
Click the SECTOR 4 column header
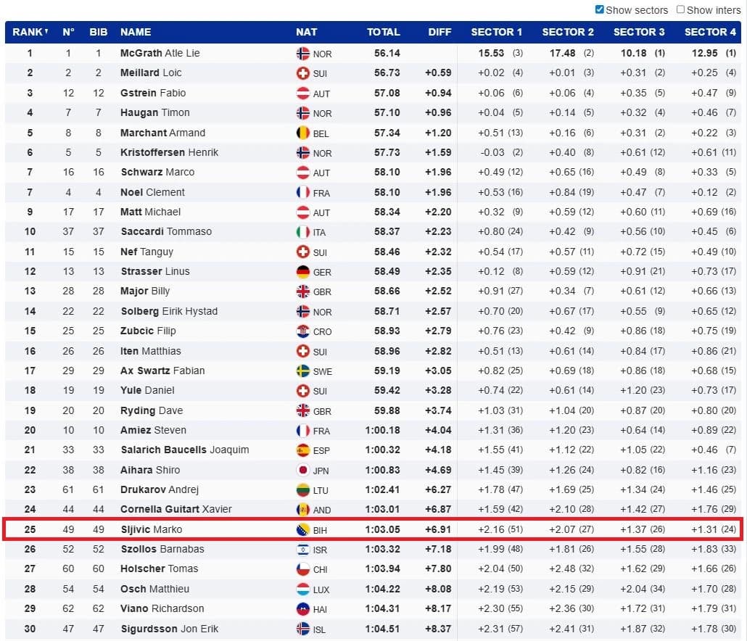click(710, 32)
